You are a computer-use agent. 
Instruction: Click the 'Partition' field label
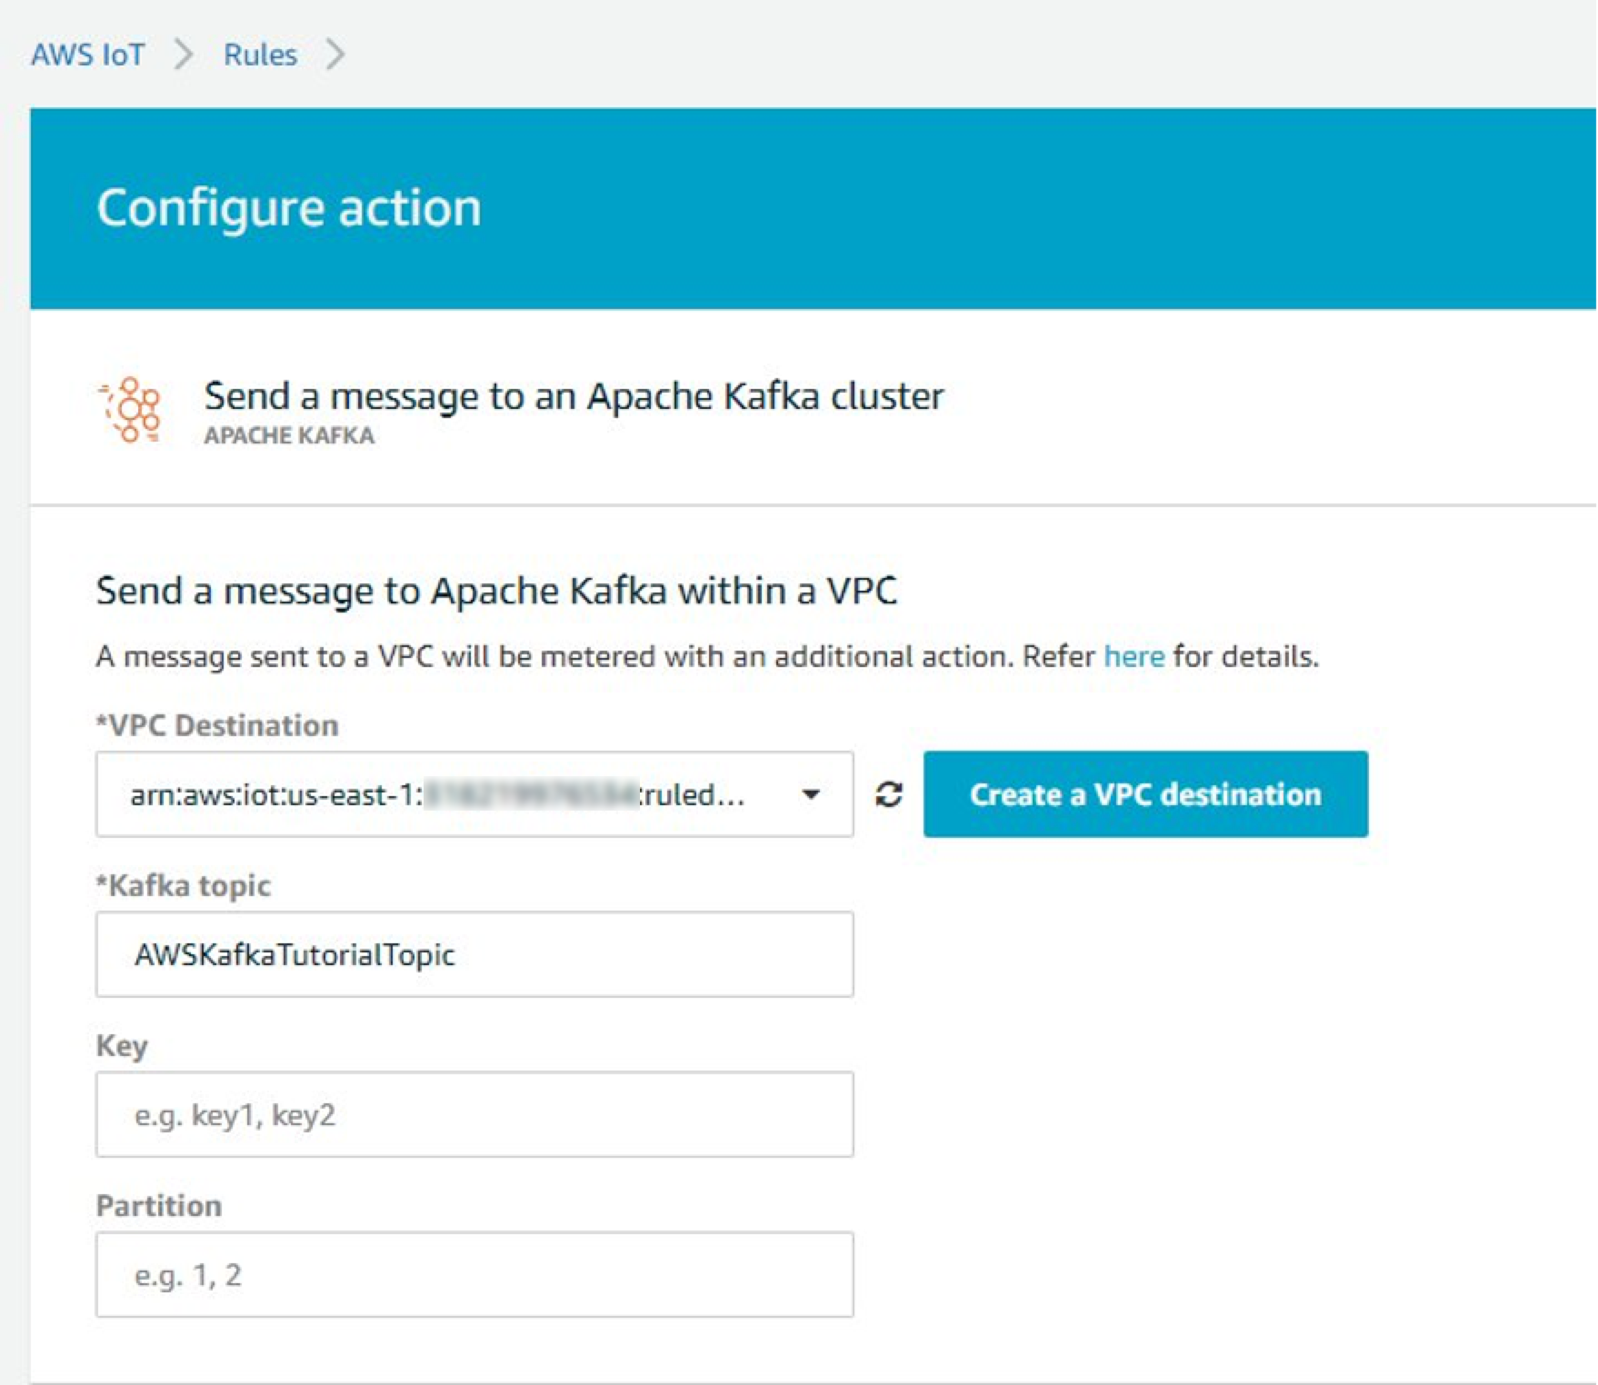point(159,1206)
